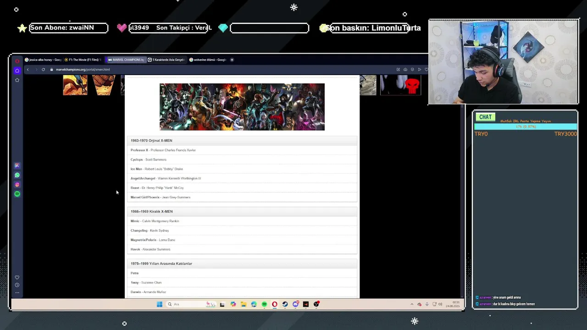Screen dimensions: 587x330
Task: Open the sidebar bookmarks star icon
Action: (x=17, y=80)
